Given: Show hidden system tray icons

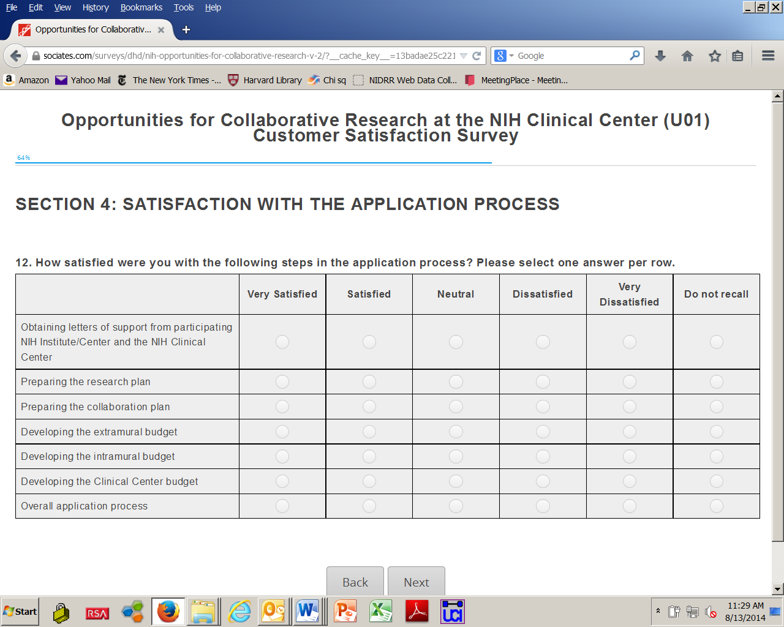Looking at the screenshot, I should click(658, 611).
